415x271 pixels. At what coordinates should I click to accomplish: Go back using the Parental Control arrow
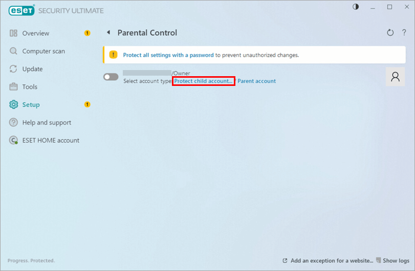[108, 33]
